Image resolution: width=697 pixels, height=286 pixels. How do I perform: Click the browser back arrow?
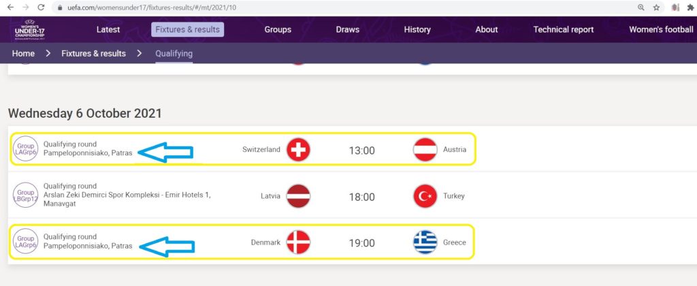tap(11, 7)
